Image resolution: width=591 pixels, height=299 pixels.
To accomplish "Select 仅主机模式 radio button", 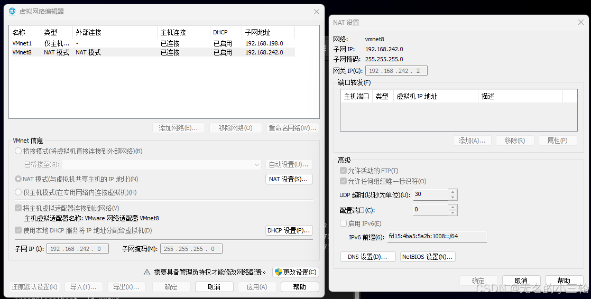I will (x=18, y=192).
